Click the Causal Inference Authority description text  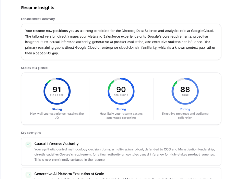[x=125, y=155]
